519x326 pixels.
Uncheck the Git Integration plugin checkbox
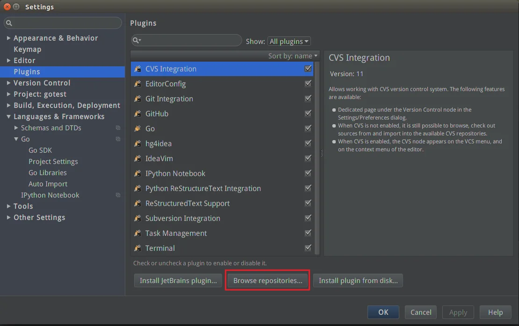(308, 99)
